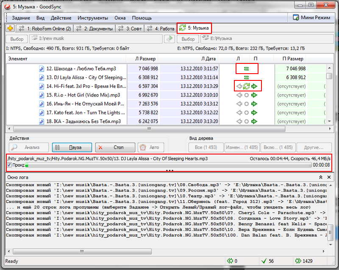339x270 pixels.
Task: Select file 15. R.i.o - Hot Girl (Video Mix).mp3
Action: pos(83,95)
